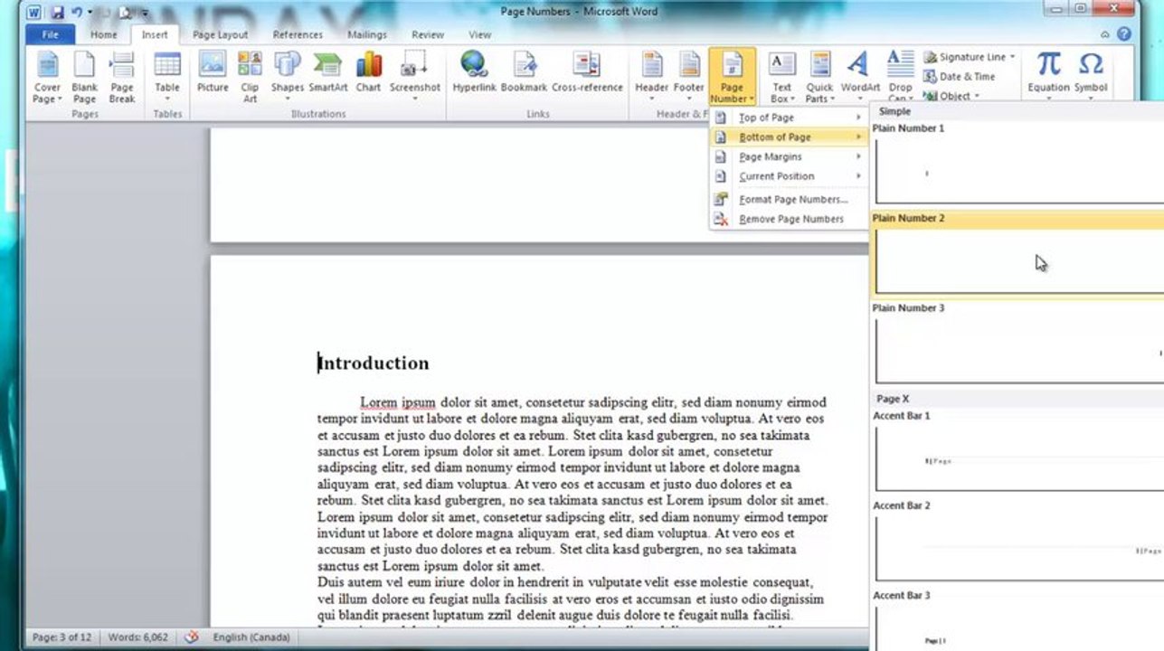This screenshot has height=651, width=1164.
Task: Expand Top of Page submenu
Action: pyautogui.click(x=789, y=118)
